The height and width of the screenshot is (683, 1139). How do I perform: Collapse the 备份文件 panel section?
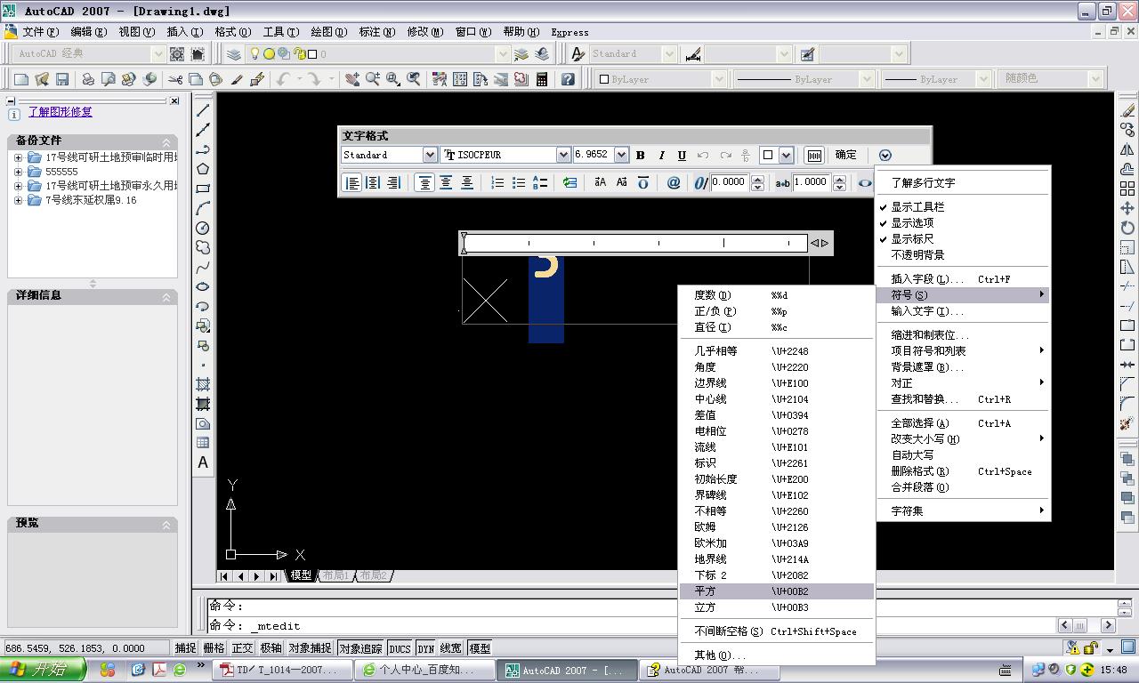pos(166,141)
